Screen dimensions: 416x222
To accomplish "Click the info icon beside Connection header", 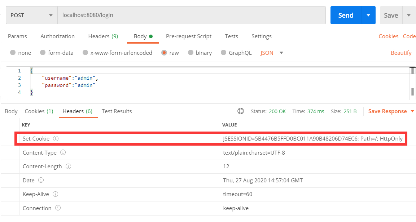I will [58, 208].
